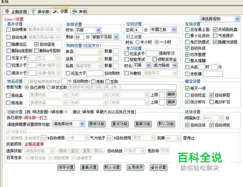Click the 剩余 minutes input showing 10
This screenshot has width=243, height=187.
coord(79,37)
